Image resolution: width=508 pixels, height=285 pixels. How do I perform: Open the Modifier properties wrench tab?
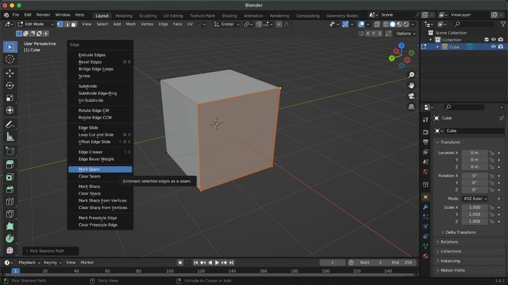pyautogui.click(x=425, y=207)
